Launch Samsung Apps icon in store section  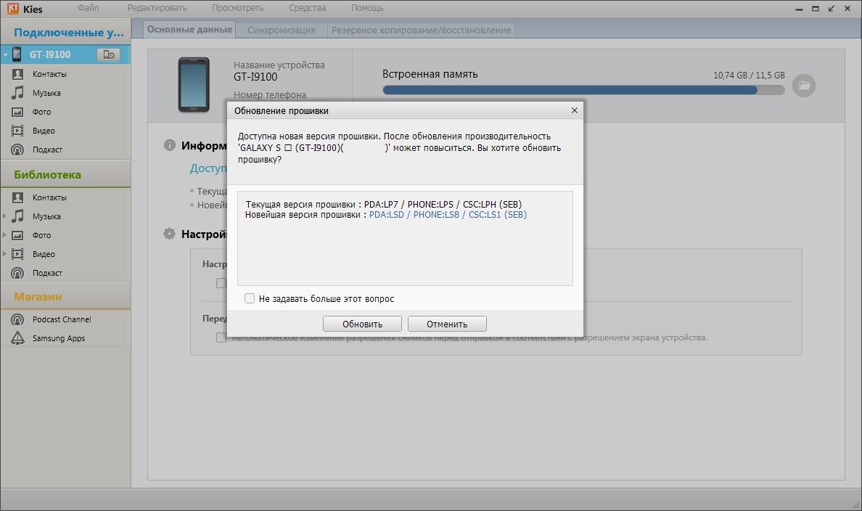point(17,338)
